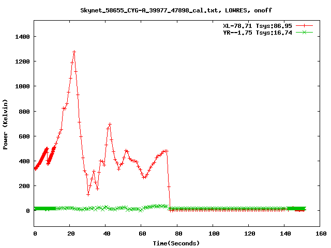Viewport: 331px width, 248px height.
Task: Click the red curve's second peak near 700 Kelvin
Action: click(110, 125)
